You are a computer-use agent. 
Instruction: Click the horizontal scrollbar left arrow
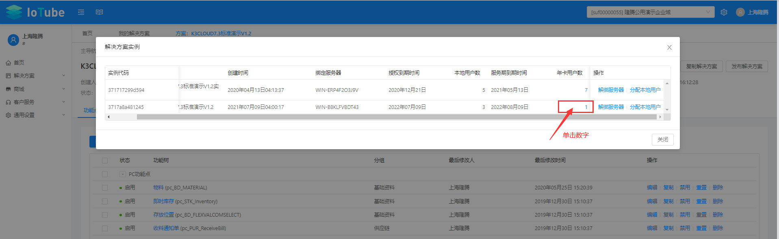pos(108,117)
